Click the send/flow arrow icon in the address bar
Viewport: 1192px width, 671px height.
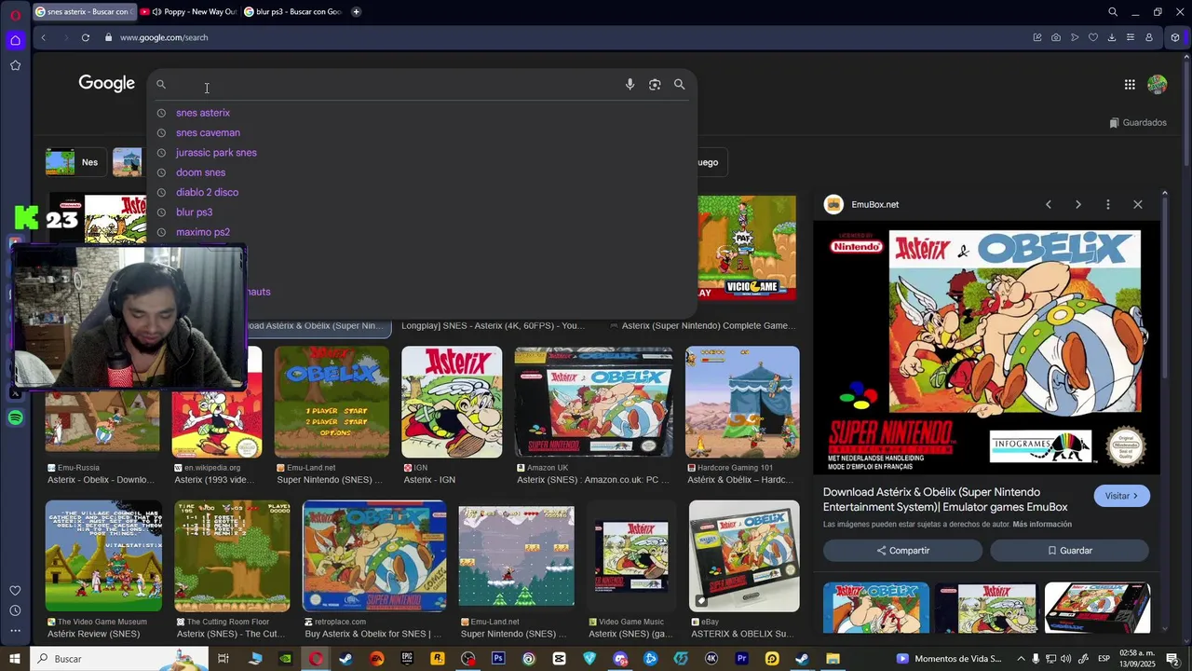click(1075, 37)
